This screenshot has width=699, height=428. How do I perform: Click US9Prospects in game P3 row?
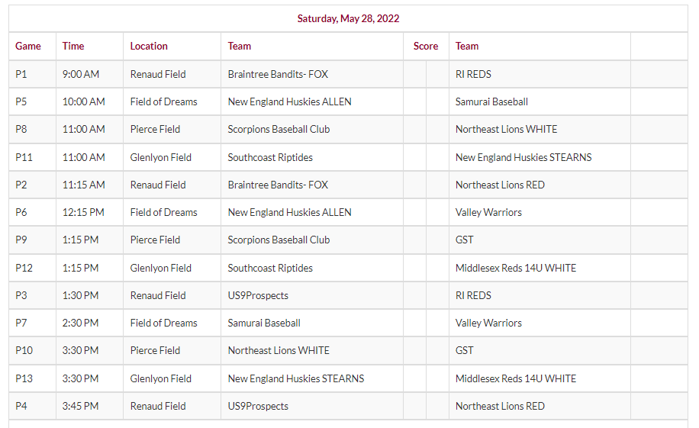(x=258, y=295)
